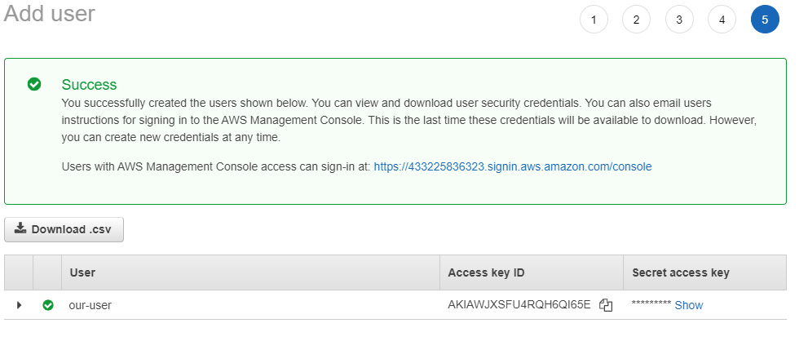Viewport: 808px width, 341px height.
Task: Expand the our-user row details
Action: pos(20,305)
